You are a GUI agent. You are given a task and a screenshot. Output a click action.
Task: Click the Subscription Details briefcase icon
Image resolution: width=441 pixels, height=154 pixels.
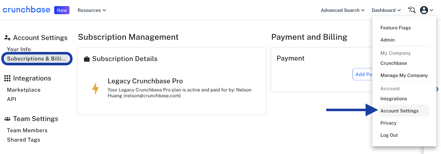[x=87, y=59]
